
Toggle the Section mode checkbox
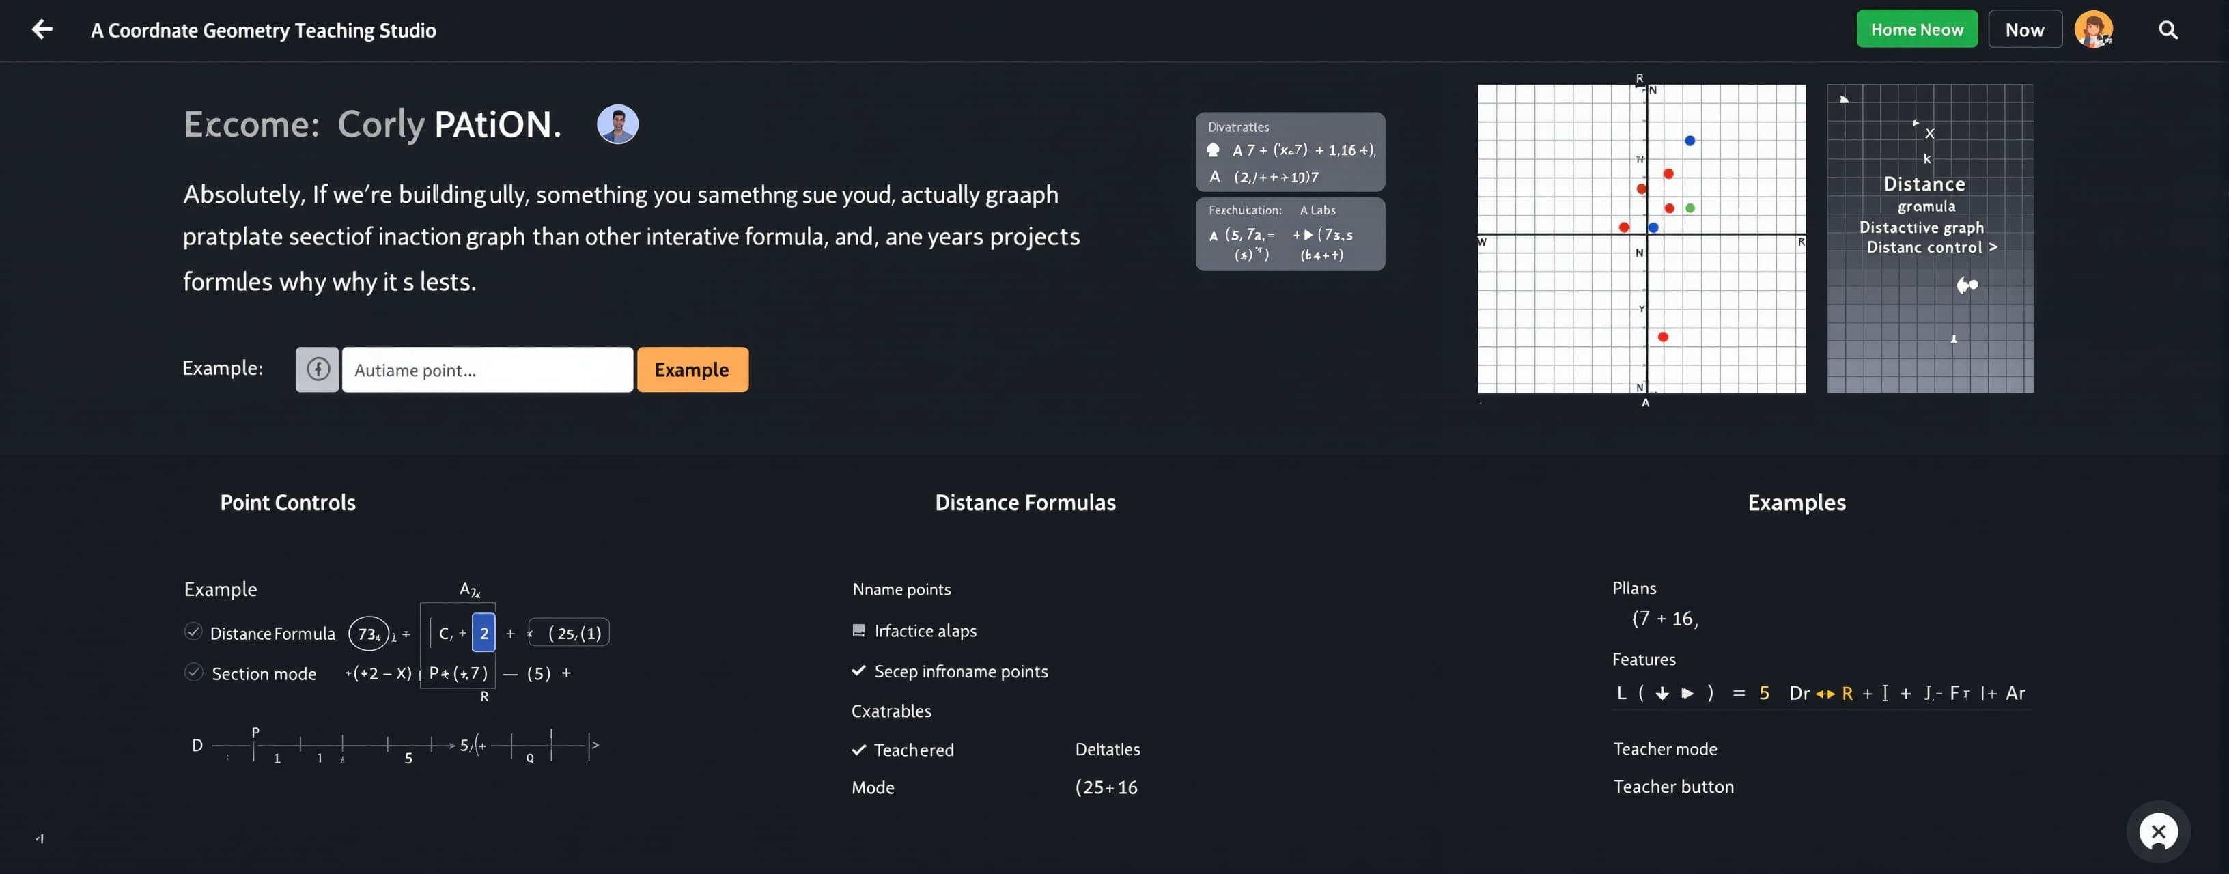click(x=194, y=673)
